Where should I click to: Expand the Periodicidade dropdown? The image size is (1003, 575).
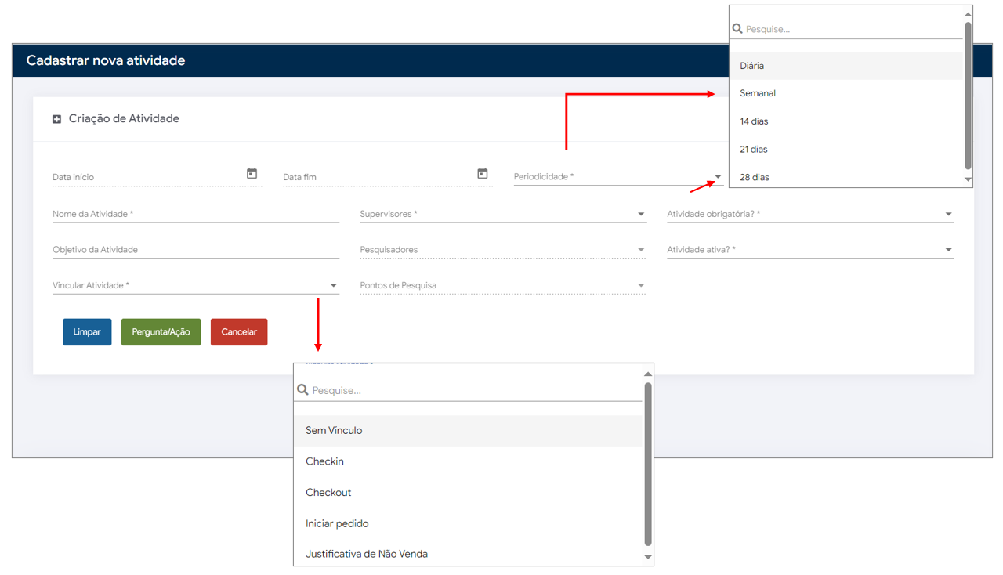point(717,178)
